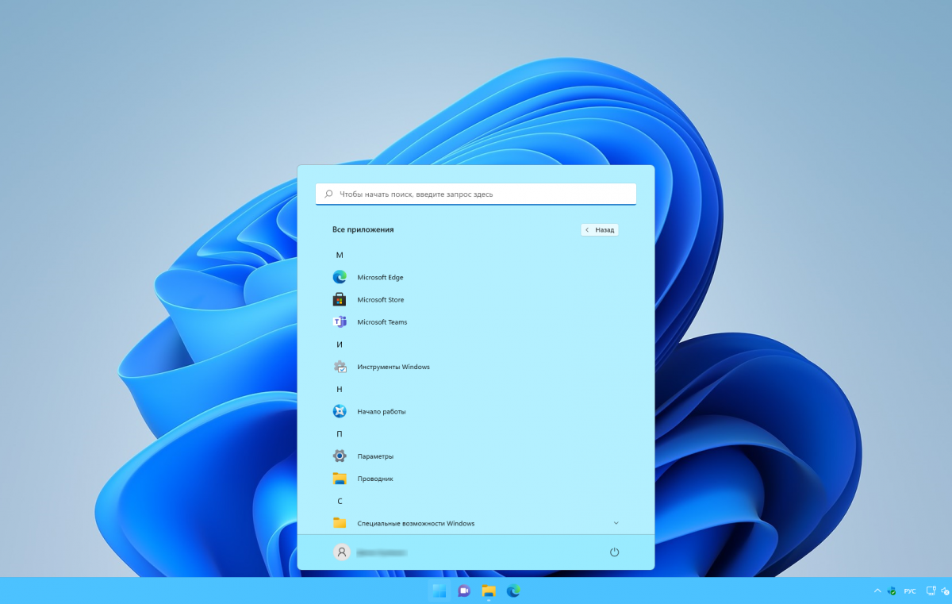Click the Start button on taskbar
The image size is (952, 604).
(439, 591)
